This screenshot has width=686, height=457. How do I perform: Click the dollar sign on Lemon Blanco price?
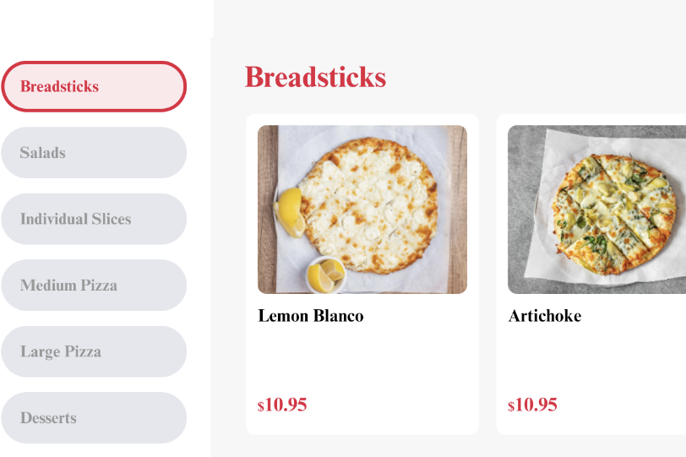click(x=261, y=406)
